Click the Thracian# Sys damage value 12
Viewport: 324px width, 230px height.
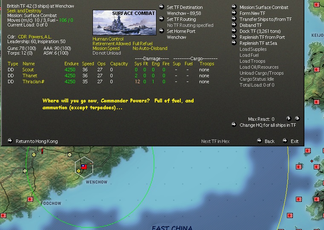coord(137,82)
